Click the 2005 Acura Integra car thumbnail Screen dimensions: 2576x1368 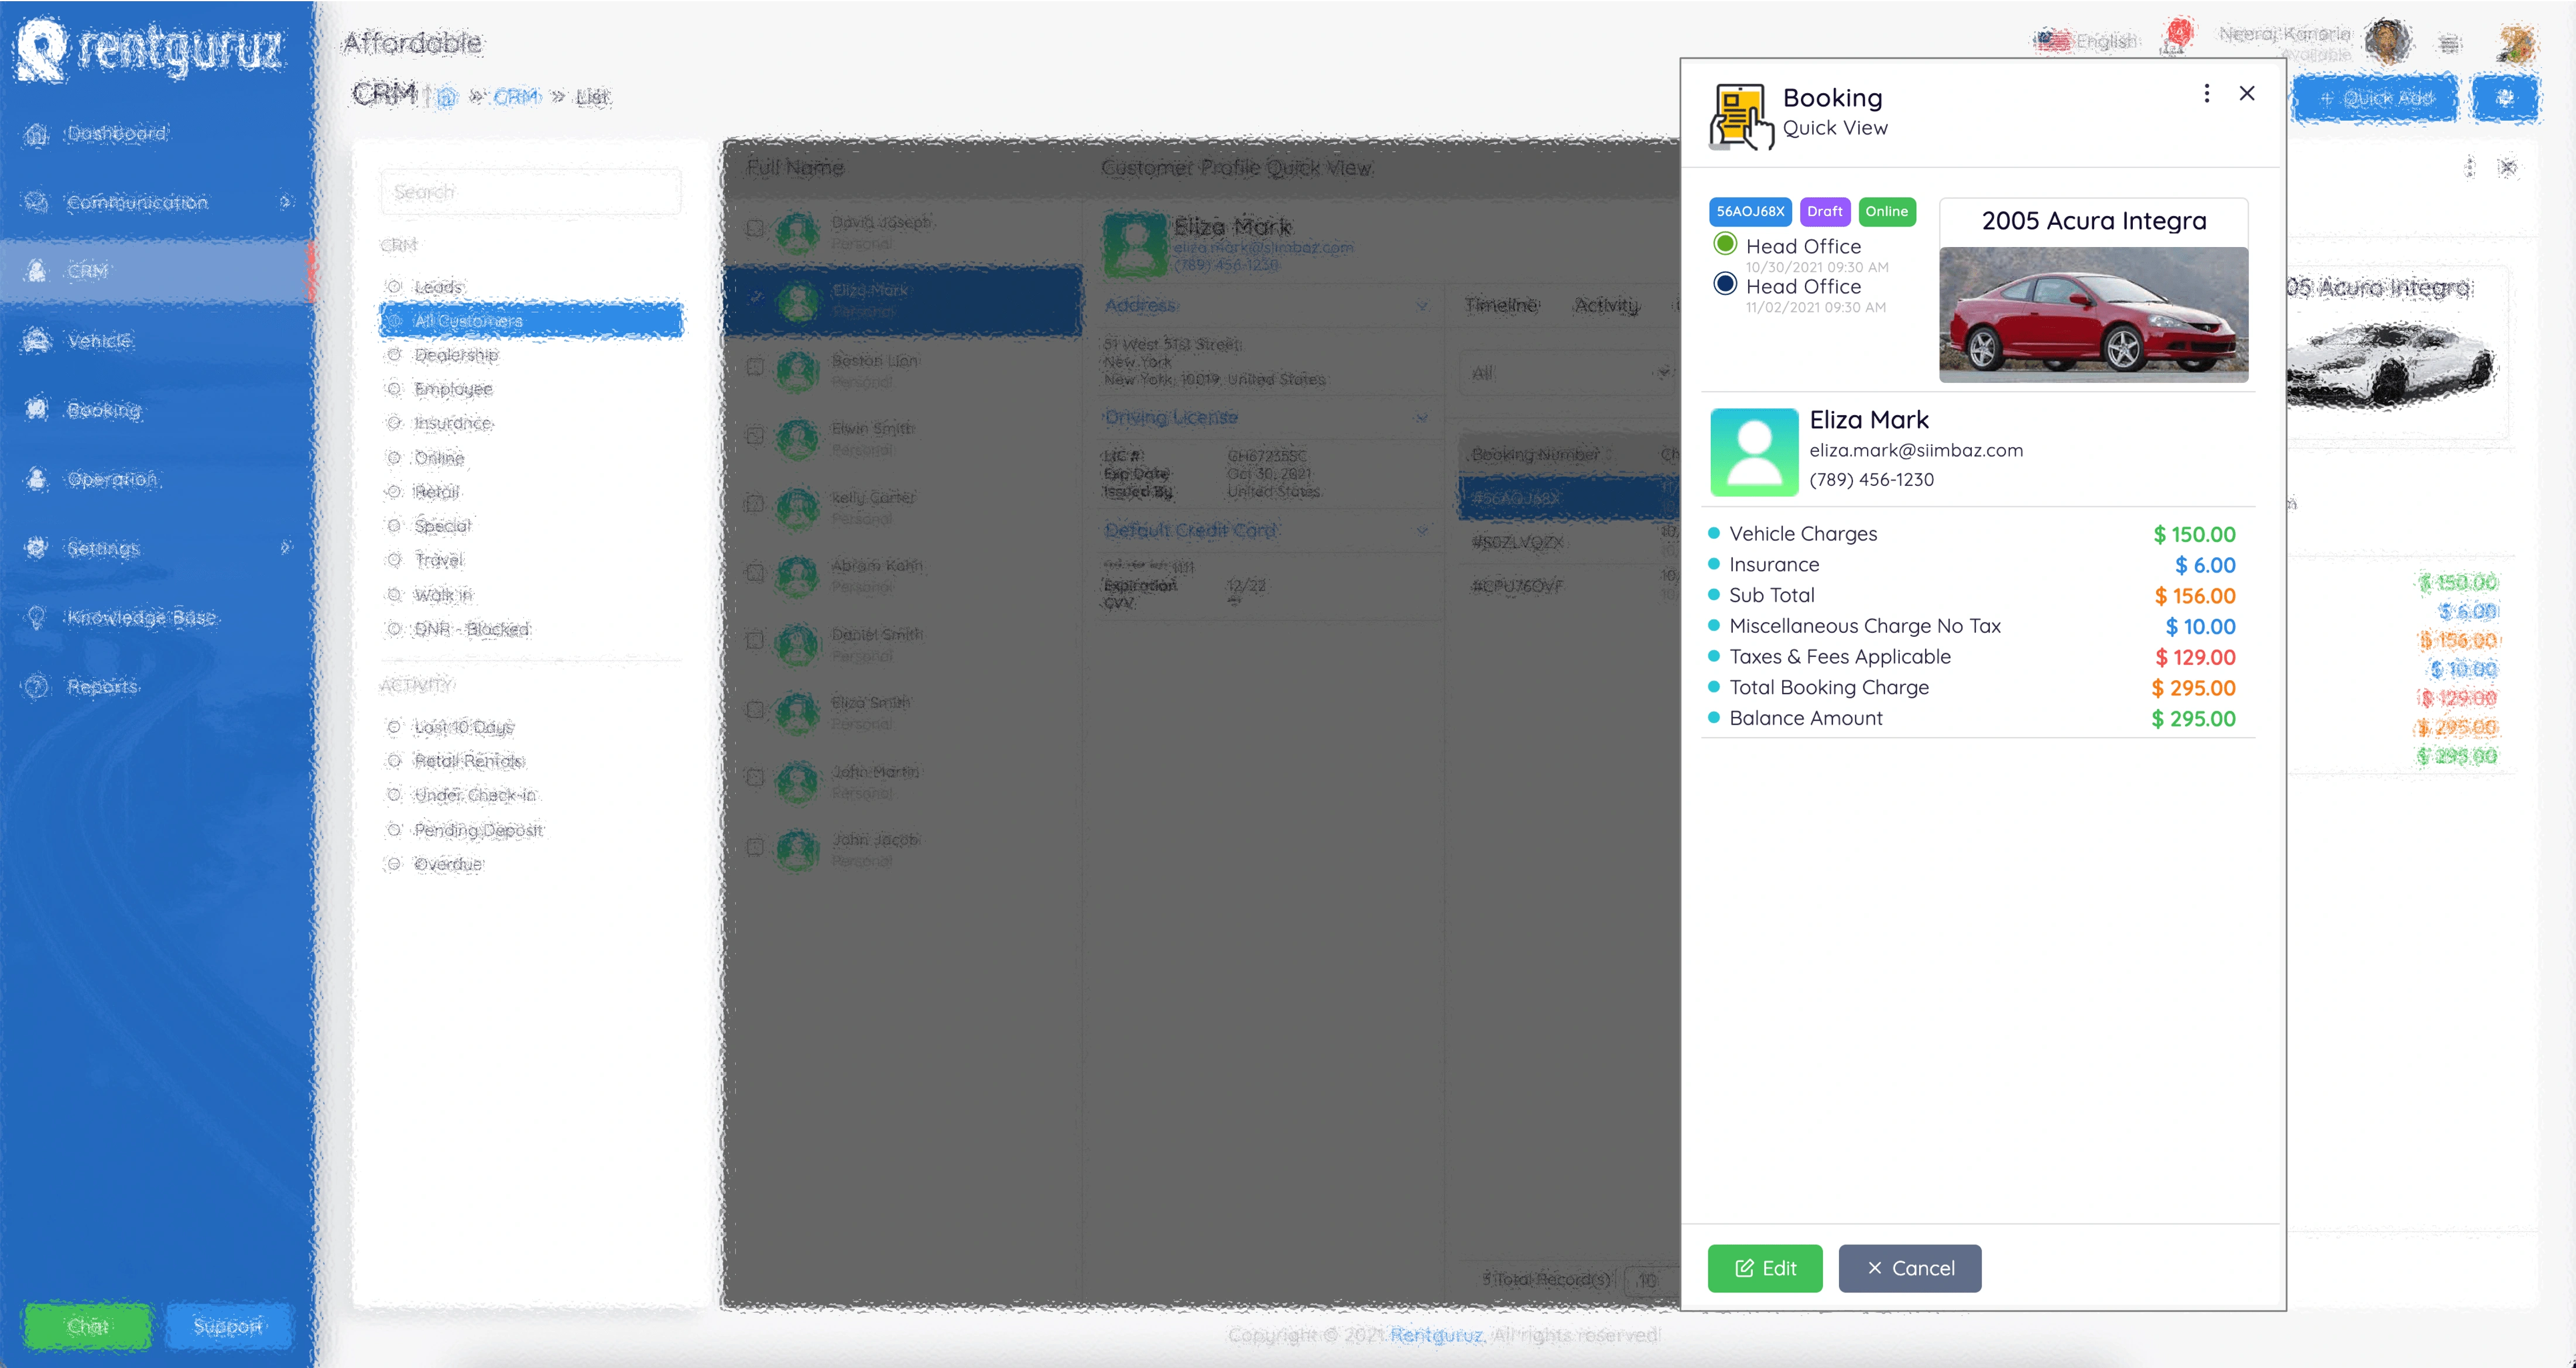point(2093,314)
